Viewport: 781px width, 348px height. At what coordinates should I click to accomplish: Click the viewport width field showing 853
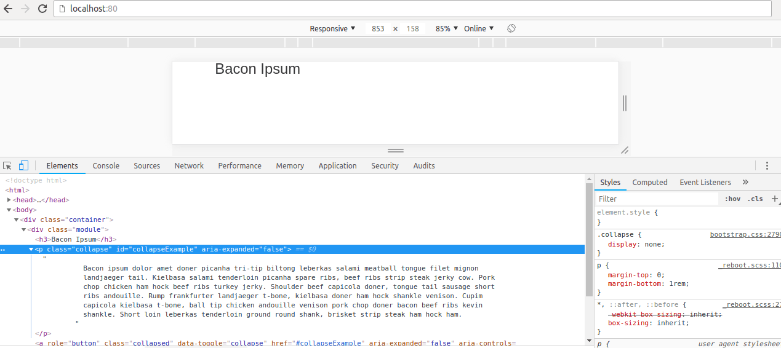coord(378,29)
